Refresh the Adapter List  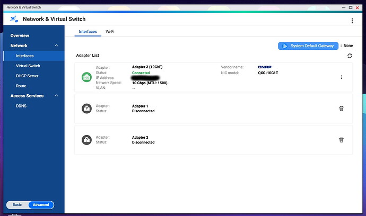point(350,56)
